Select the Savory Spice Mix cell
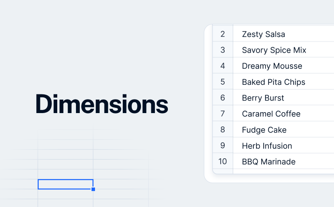This screenshot has height=207, width=334. tap(284, 50)
